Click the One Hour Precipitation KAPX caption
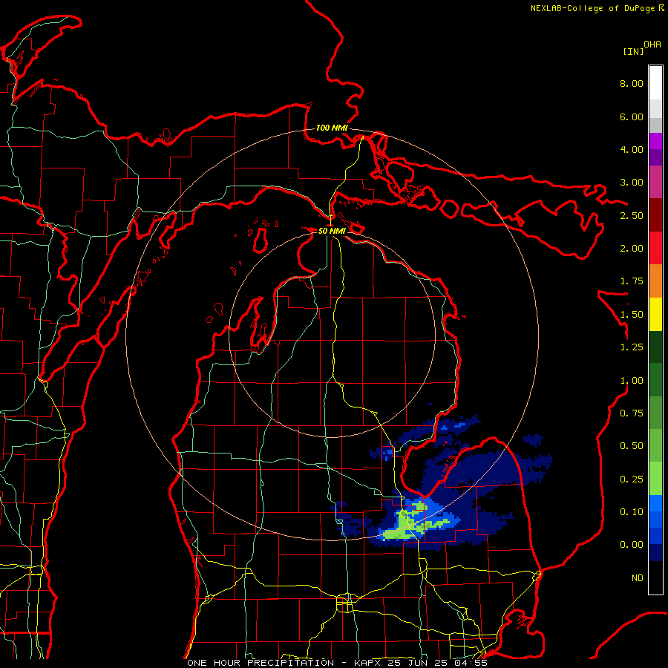The width and height of the screenshot is (668, 668). click(x=337, y=663)
